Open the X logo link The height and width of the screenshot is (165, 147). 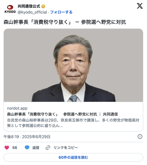(140, 6)
